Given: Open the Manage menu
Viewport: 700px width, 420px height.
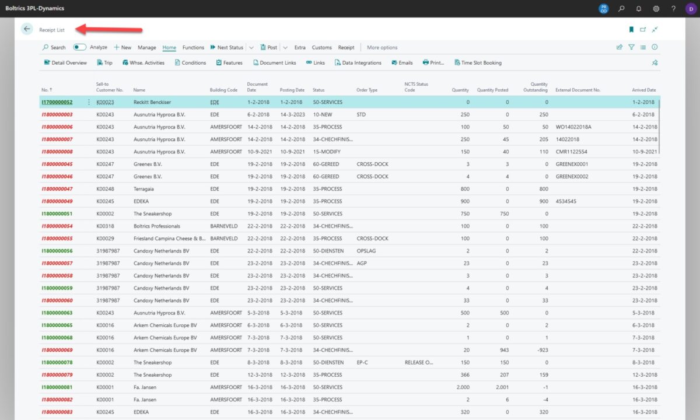Looking at the screenshot, I should [x=147, y=48].
